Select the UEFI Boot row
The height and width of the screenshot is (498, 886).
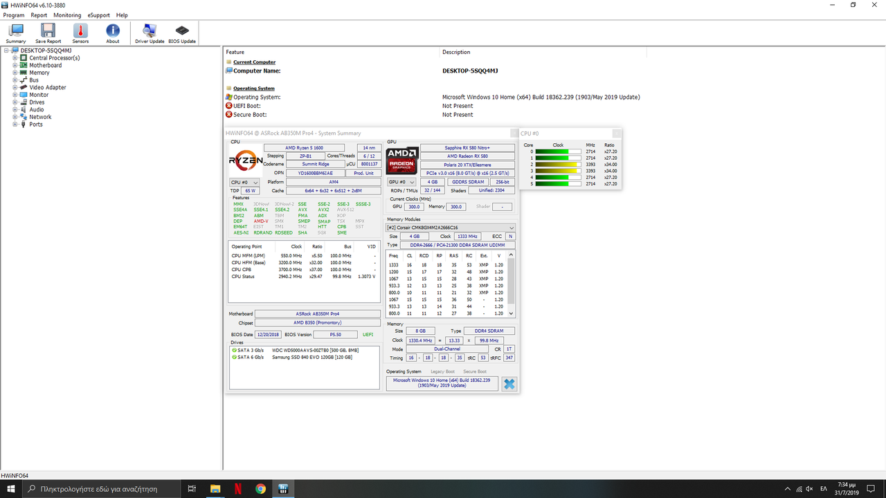coord(436,106)
